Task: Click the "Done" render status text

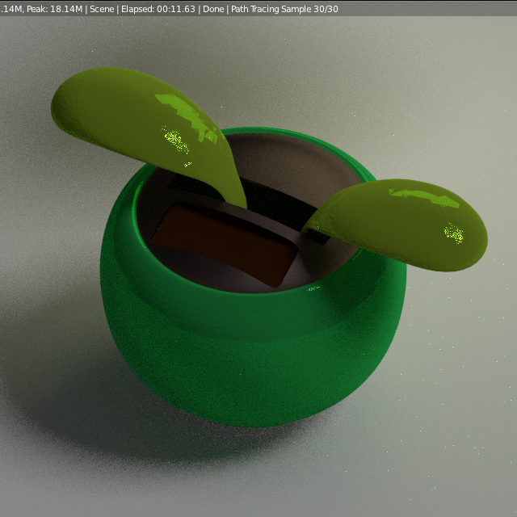Action: tap(213, 9)
